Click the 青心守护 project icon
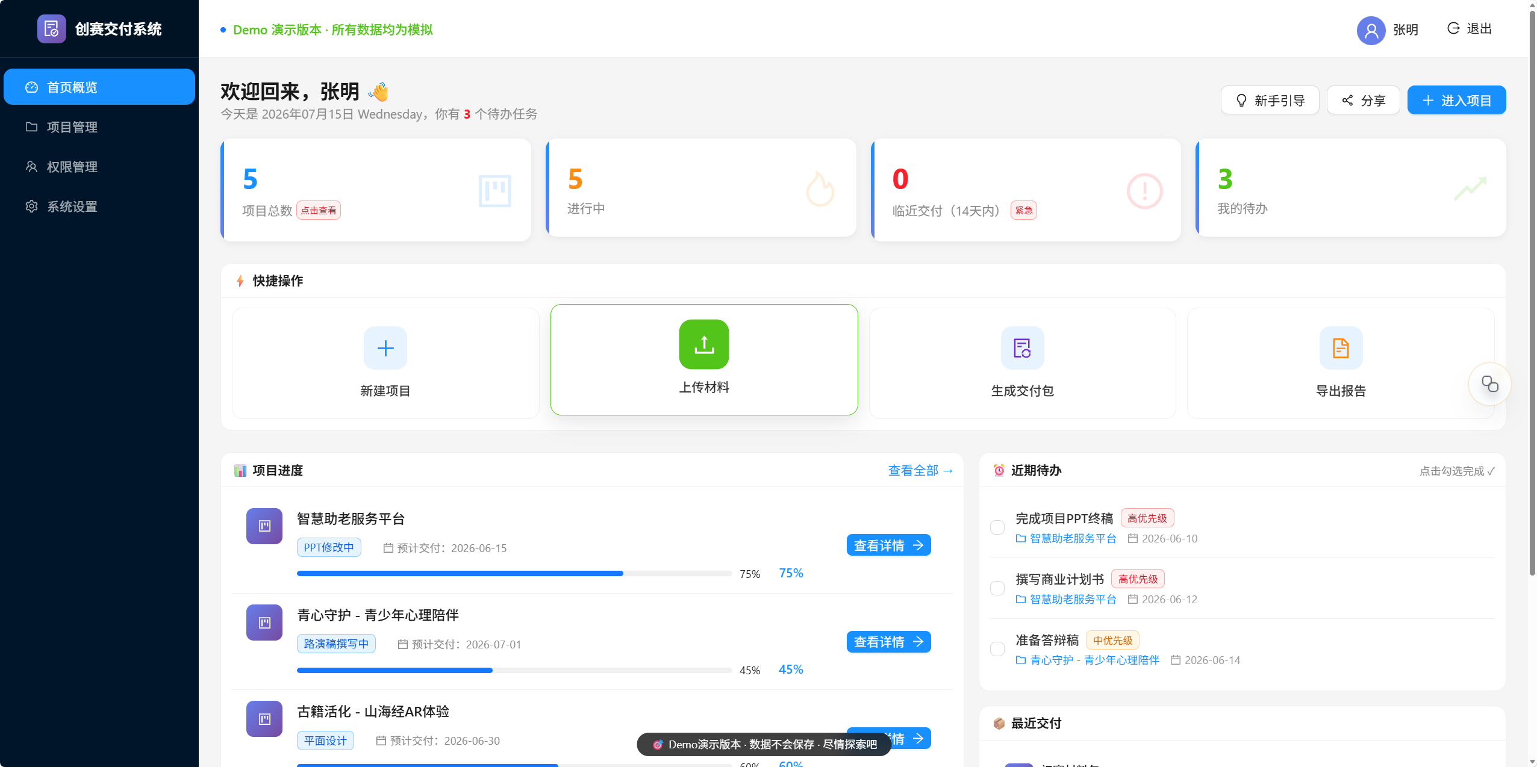 [x=264, y=623]
